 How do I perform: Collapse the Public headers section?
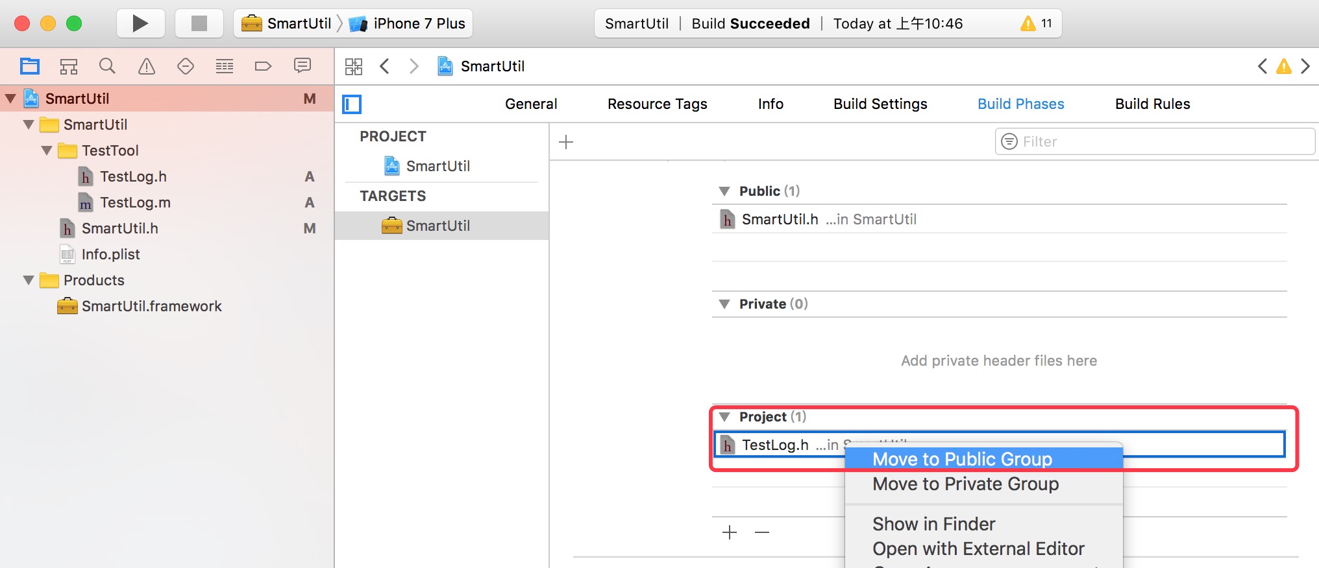[724, 191]
